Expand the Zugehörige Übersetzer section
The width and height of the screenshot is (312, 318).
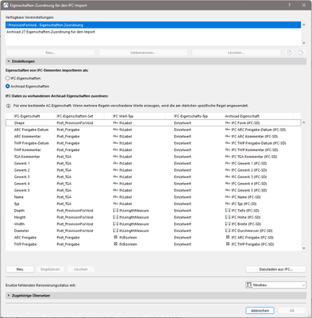pyautogui.click(x=156, y=296)
